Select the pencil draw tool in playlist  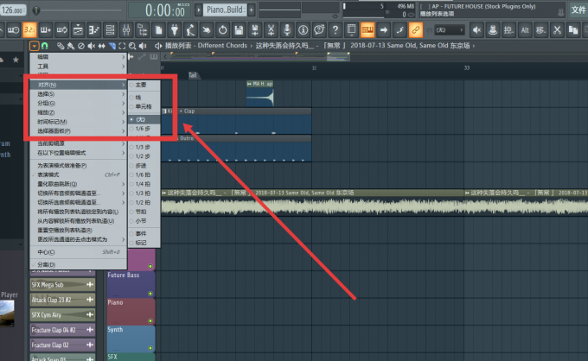tap(61, 46)
